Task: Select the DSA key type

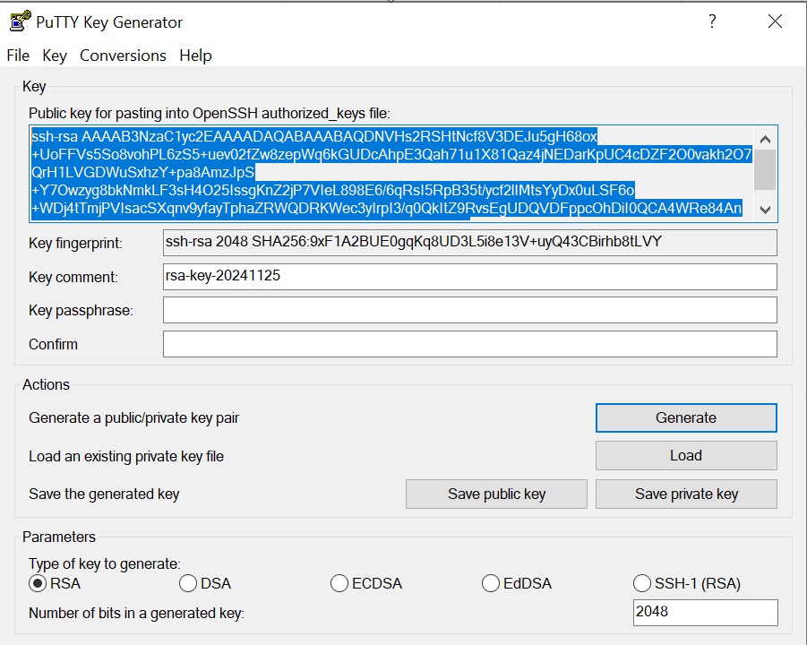Action: click(188, 583)
